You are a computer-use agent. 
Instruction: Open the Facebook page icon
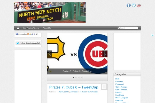pos(128,5)
